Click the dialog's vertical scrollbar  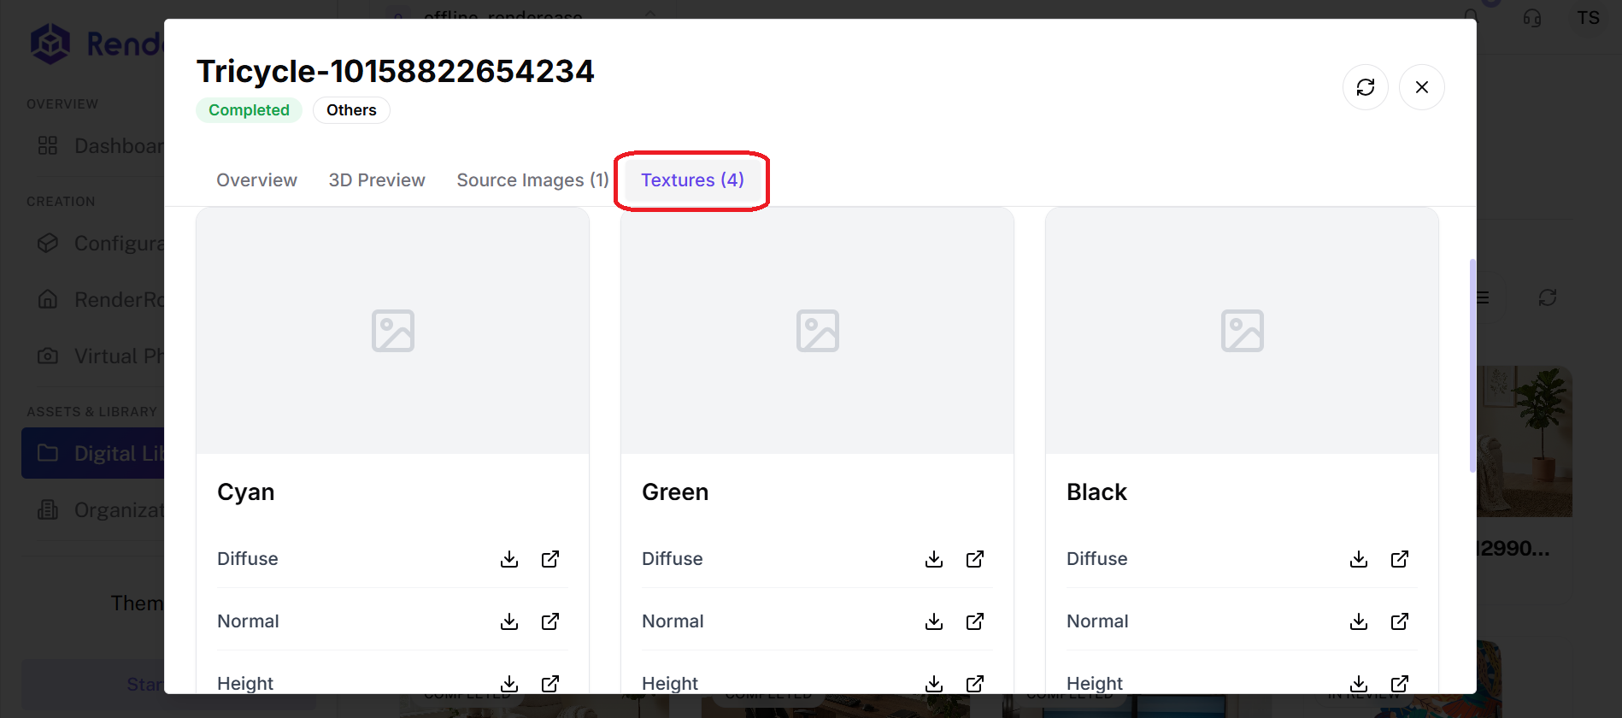point(1472,365)
